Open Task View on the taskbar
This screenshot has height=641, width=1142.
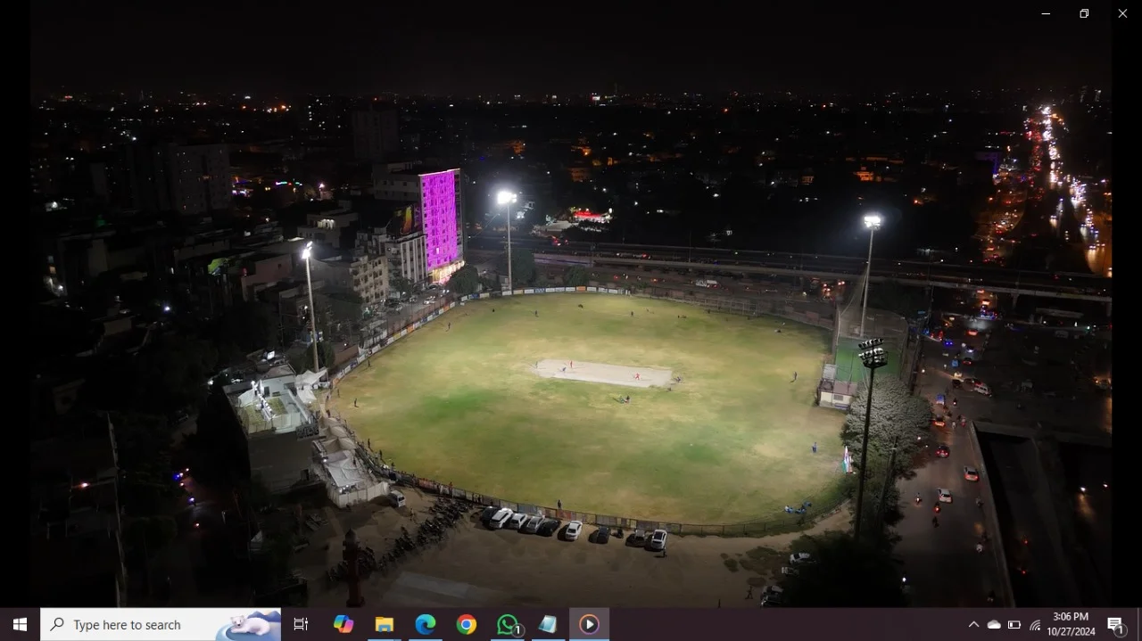pos(301,624)
